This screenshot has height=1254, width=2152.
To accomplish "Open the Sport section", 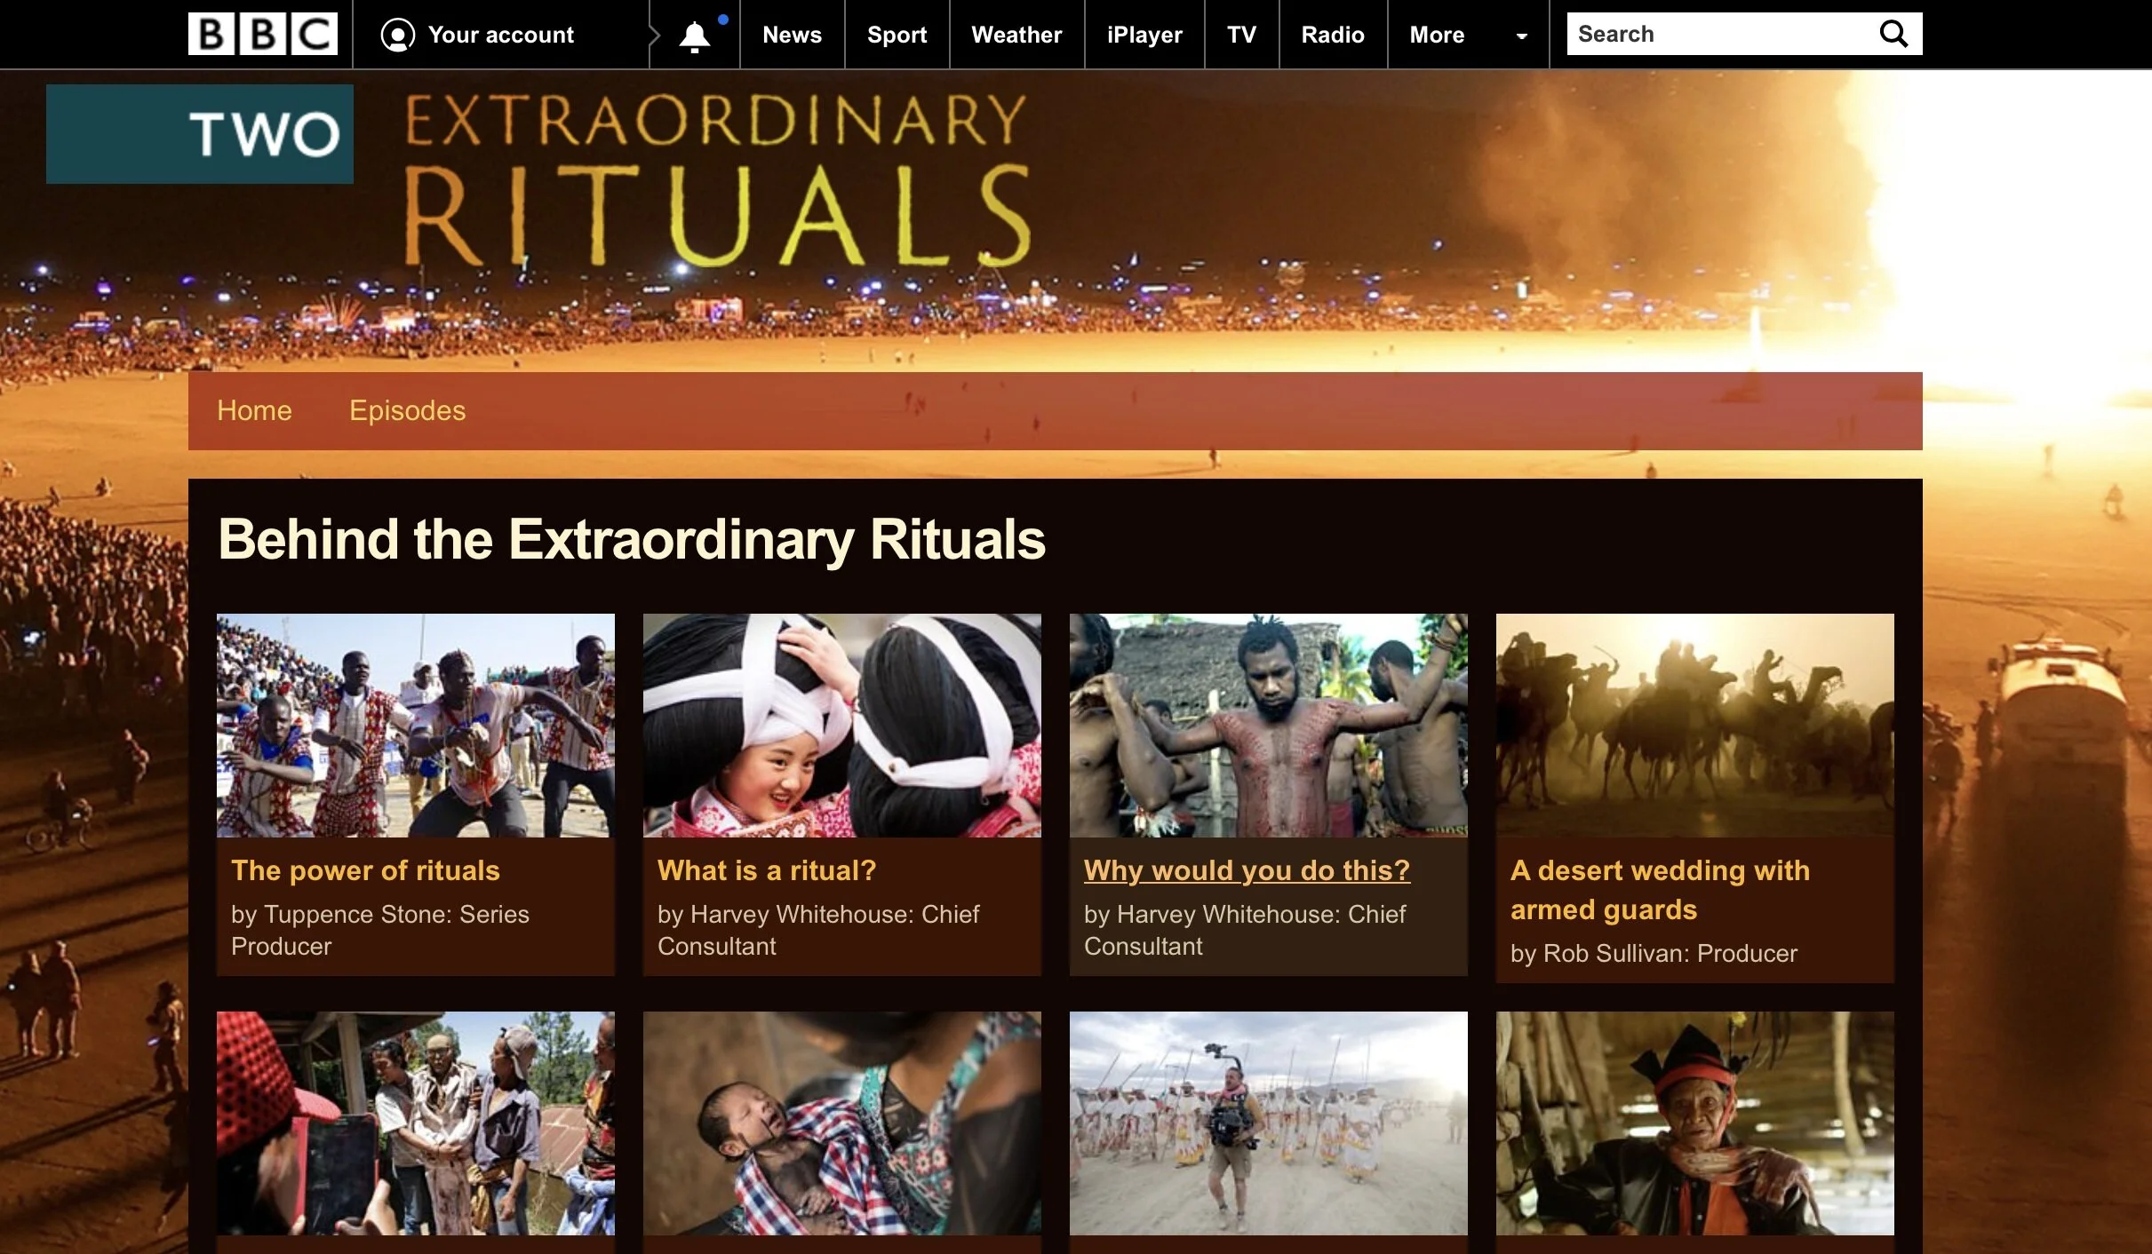I will coord(897,35).
